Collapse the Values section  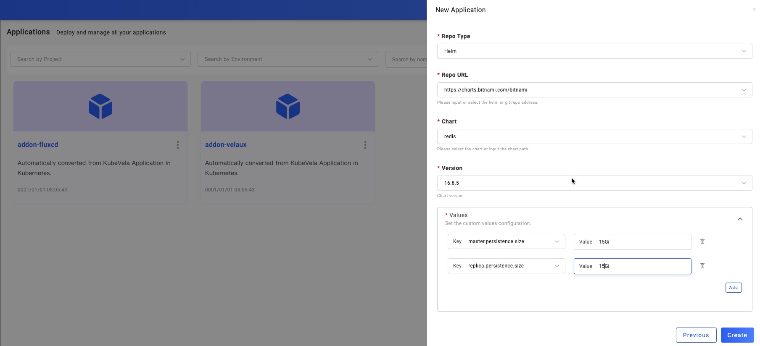pyautogui.click(x=740, y=219)
